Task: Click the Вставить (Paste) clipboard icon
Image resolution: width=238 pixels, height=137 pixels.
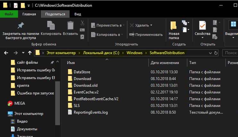Action: pyautogui.click(x=71, y=25)
